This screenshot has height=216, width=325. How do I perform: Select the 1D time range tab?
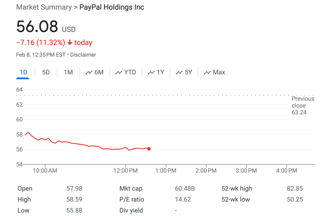pyautogui.click(x=23, y=72)
